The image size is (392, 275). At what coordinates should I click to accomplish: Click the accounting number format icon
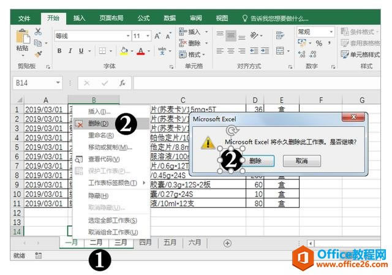302,43
